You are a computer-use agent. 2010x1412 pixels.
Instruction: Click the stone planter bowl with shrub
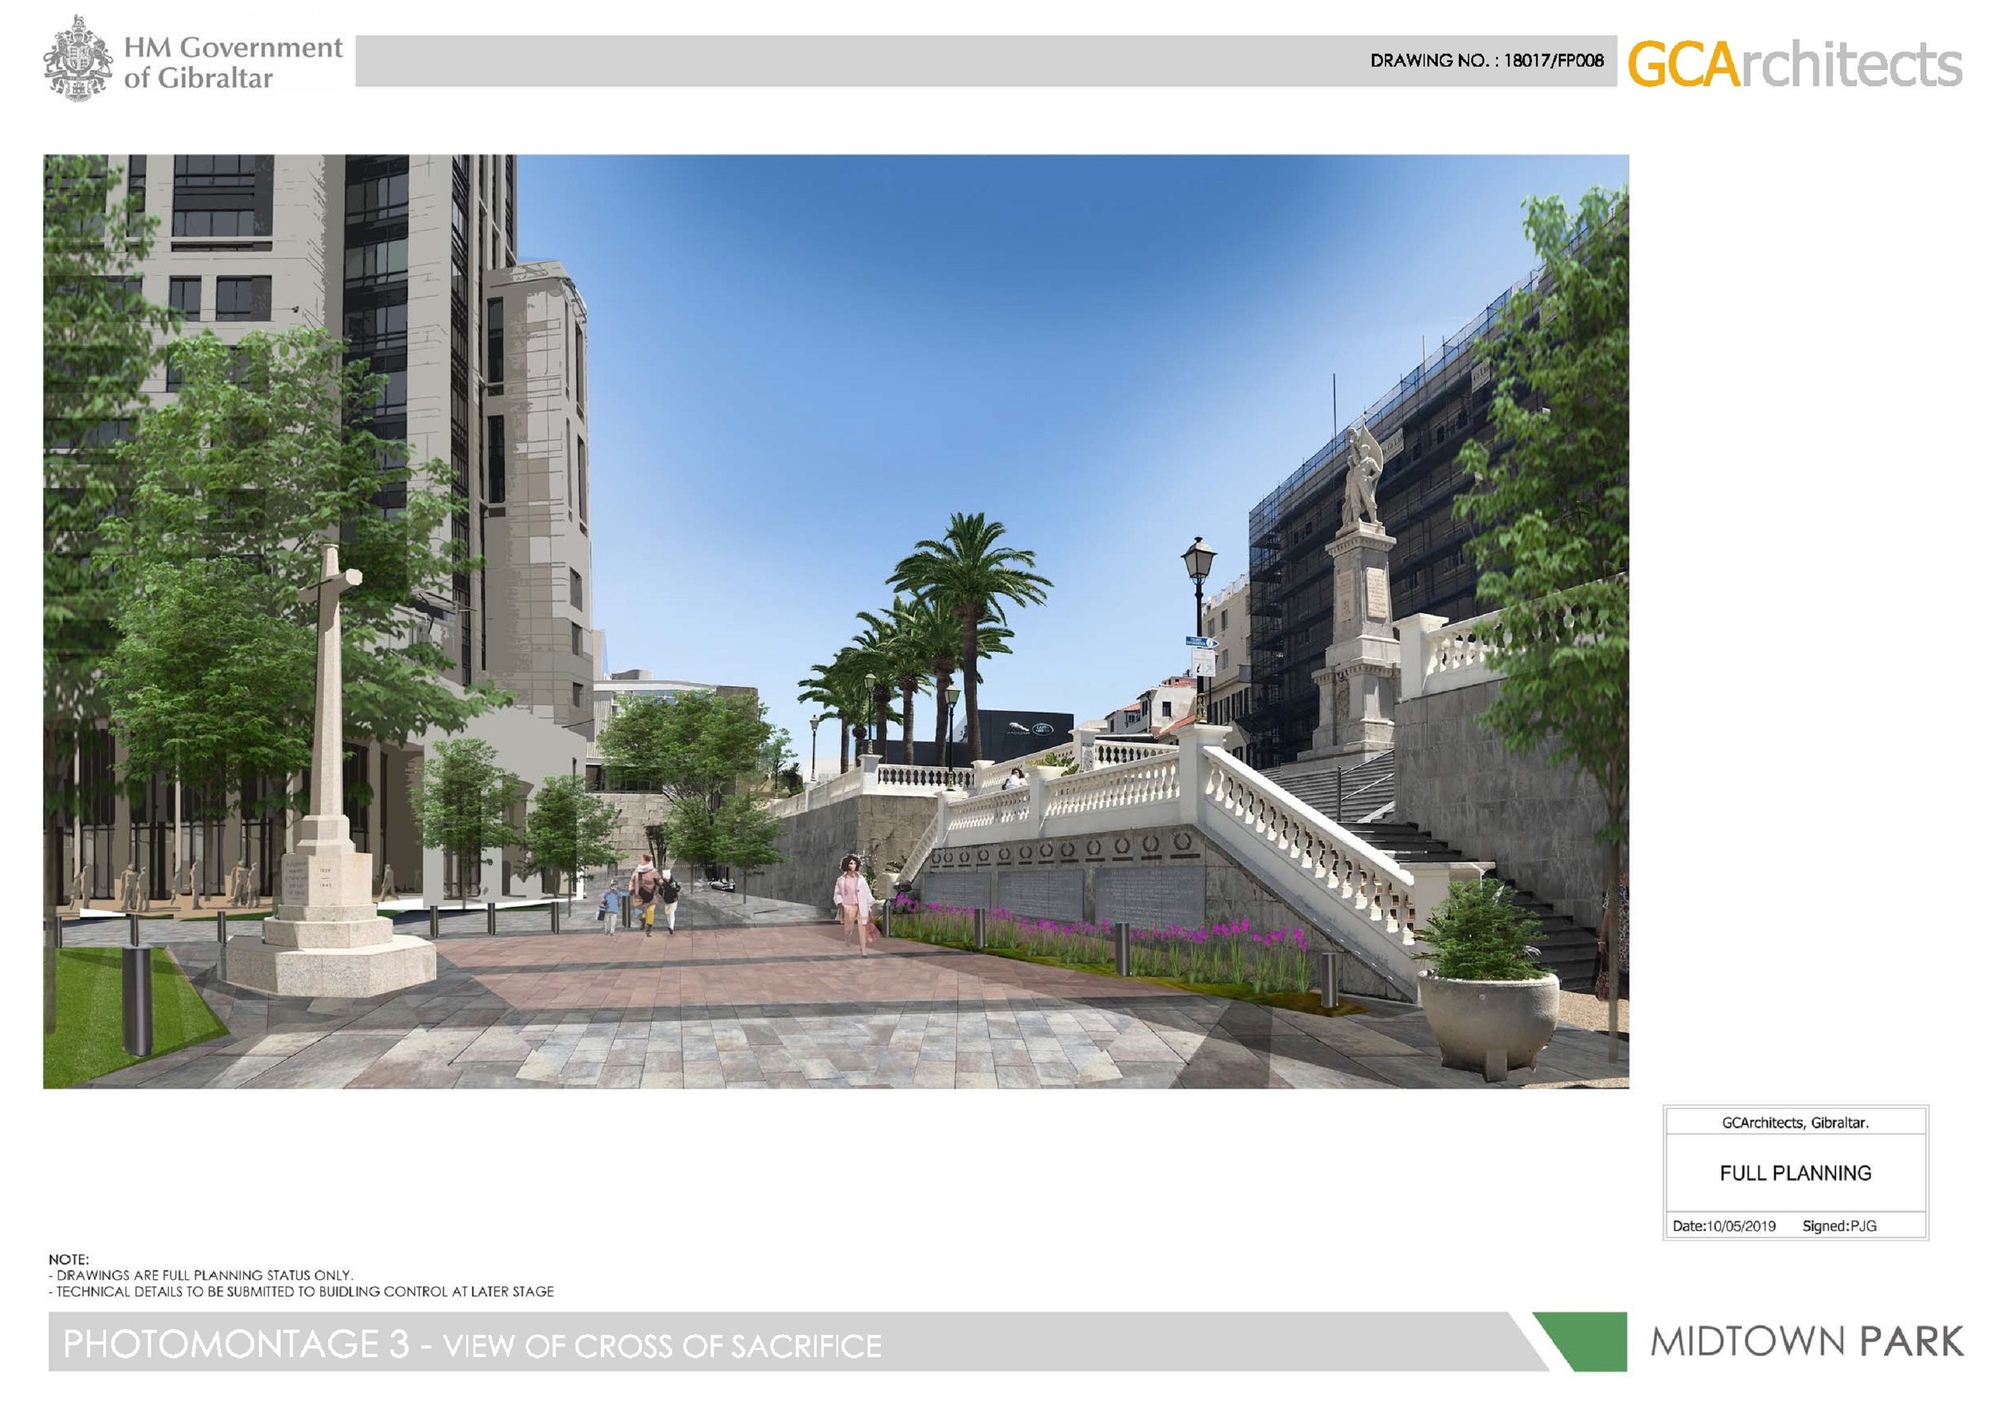[x=1488, y=1014]
